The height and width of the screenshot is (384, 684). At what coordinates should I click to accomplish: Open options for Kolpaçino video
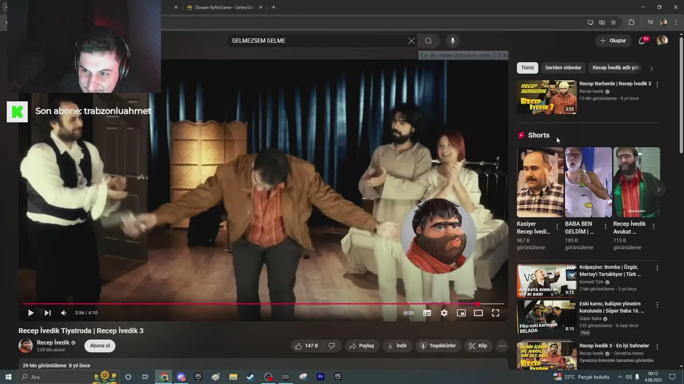[x=657, y=268]
